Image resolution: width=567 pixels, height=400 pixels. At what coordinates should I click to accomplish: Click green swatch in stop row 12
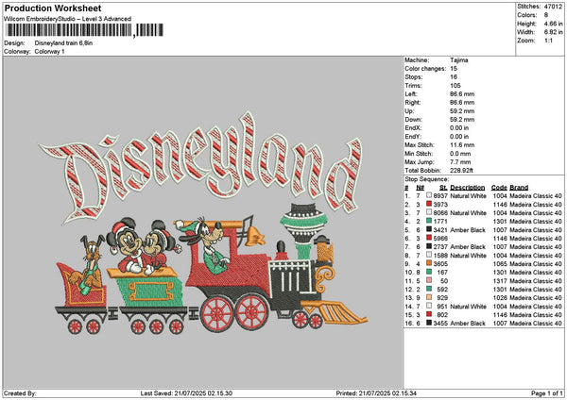[429, 289]
